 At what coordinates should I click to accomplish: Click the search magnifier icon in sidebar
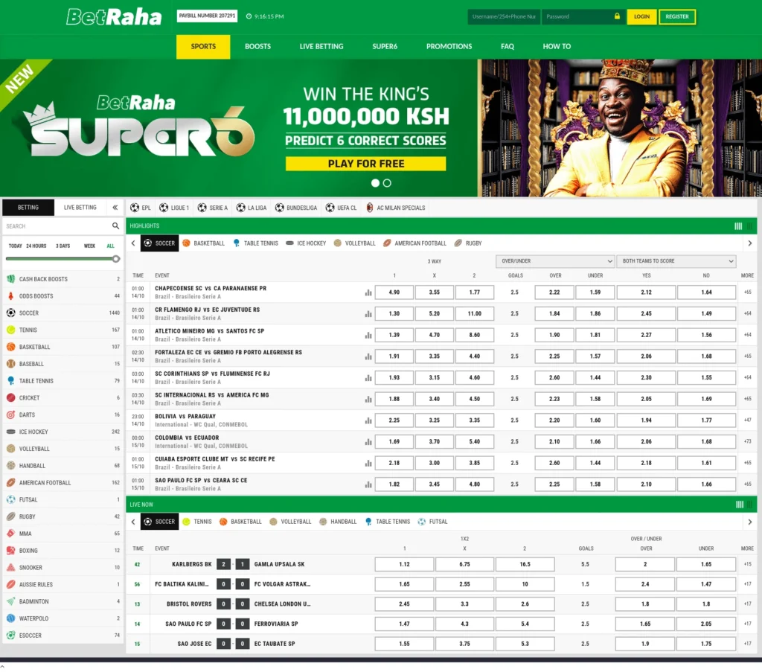pos(115,226)
